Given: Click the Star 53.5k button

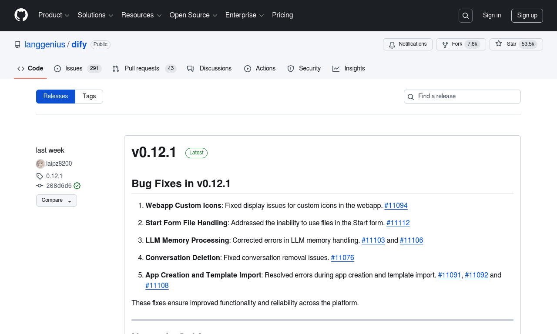Looking at the screenshot, I should click(516, 44).
